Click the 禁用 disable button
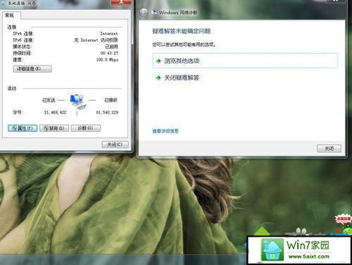 point(54,128)
